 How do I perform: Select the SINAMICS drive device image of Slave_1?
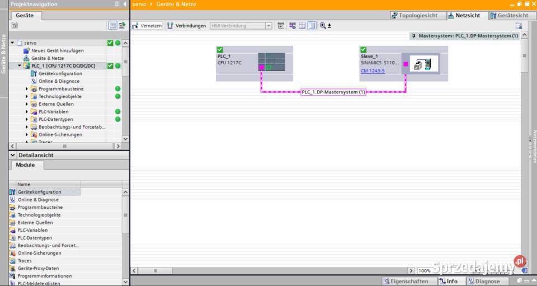423,64
